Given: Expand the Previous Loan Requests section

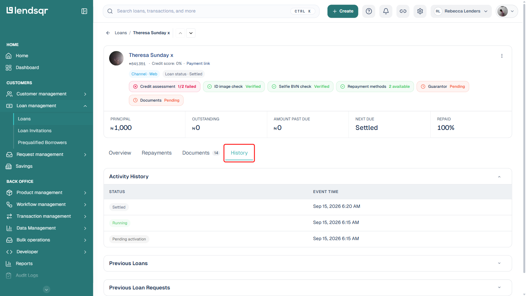Looking at the screenshot, I should click(499, 288).
